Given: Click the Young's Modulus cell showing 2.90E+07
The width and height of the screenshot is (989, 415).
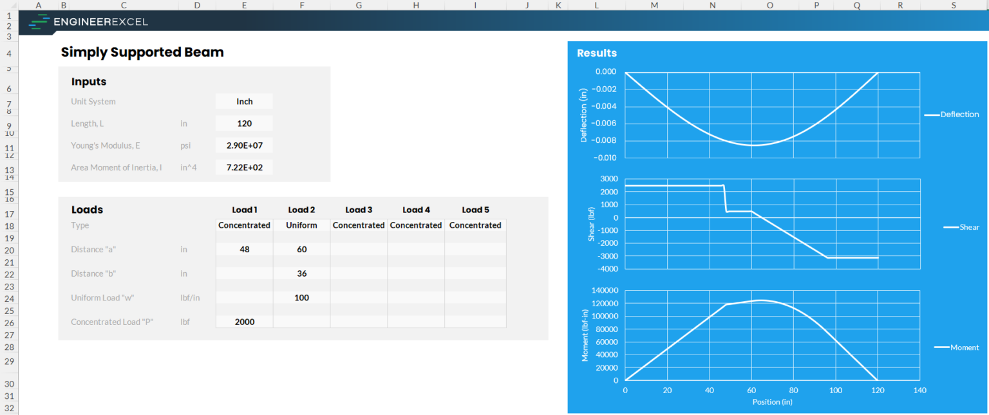Looking at the screenshot, I should tap(244, 145).
